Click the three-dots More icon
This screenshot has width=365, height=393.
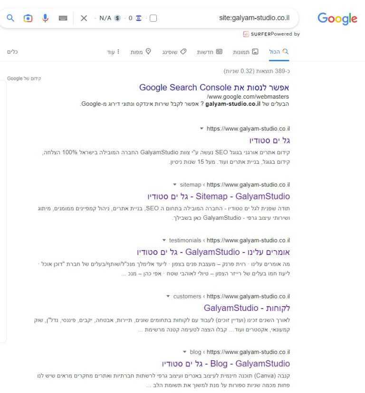click(118, 52)
